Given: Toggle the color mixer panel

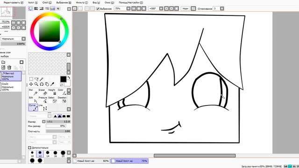Looking at the screenshot, I should 47,8.
